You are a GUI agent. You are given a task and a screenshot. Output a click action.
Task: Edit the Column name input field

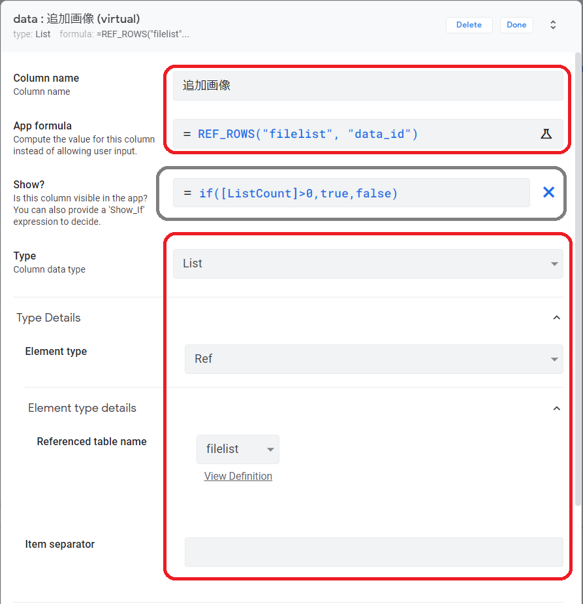coord(368,86)
